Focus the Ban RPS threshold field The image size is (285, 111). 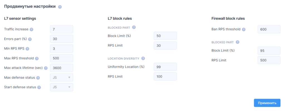click(x=269, y=29)
